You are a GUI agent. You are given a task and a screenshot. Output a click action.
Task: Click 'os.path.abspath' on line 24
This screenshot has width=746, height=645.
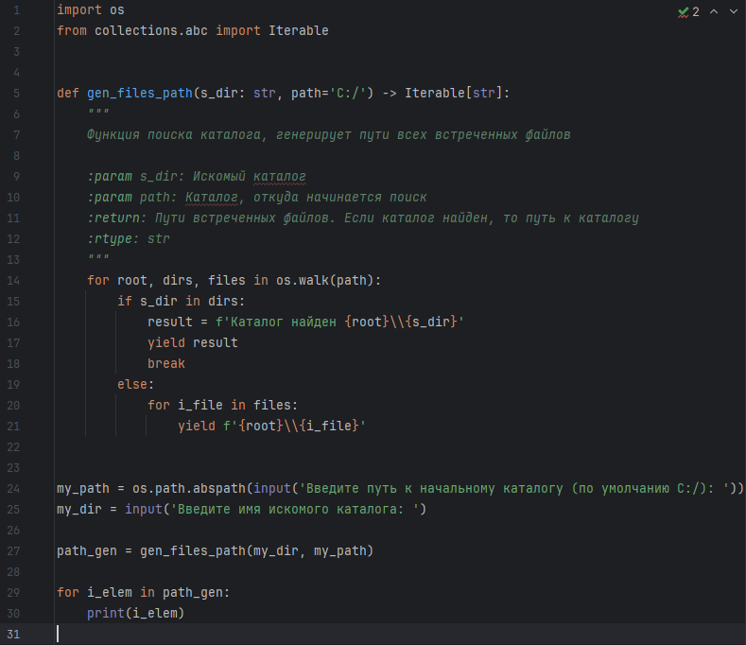189,489
